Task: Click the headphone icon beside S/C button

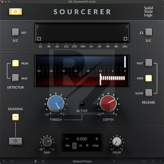Action: [x=141, y=33]
